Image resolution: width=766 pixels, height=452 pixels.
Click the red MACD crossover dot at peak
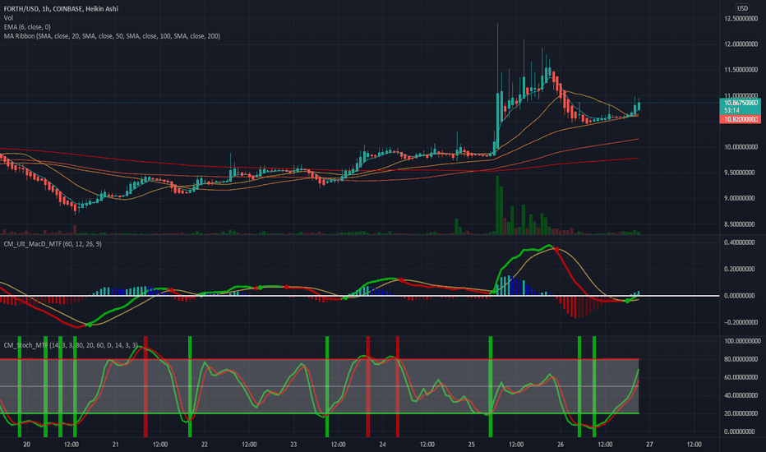click(556, 250)
